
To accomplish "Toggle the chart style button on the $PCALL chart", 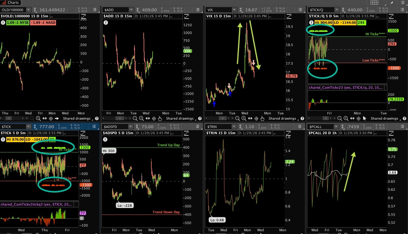I will click(x=391, y=133).
